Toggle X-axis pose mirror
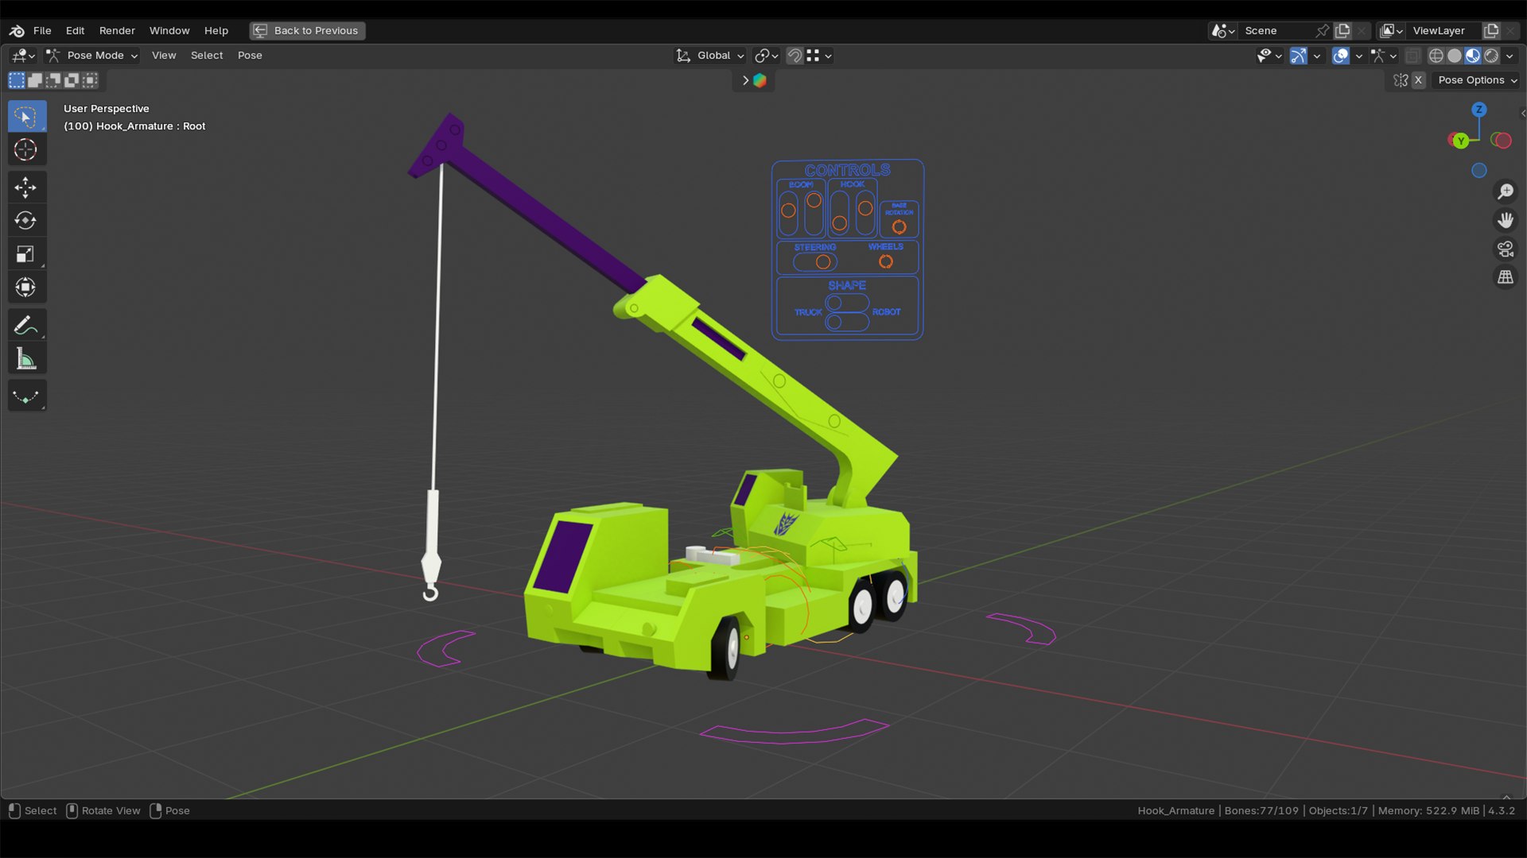Screen dimensions: 1527x858 point(1418,80)
